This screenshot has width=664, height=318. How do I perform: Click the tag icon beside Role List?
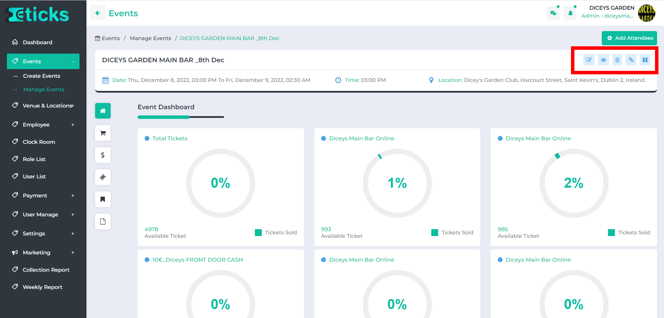pyautogui.click(x=15, y=159)
